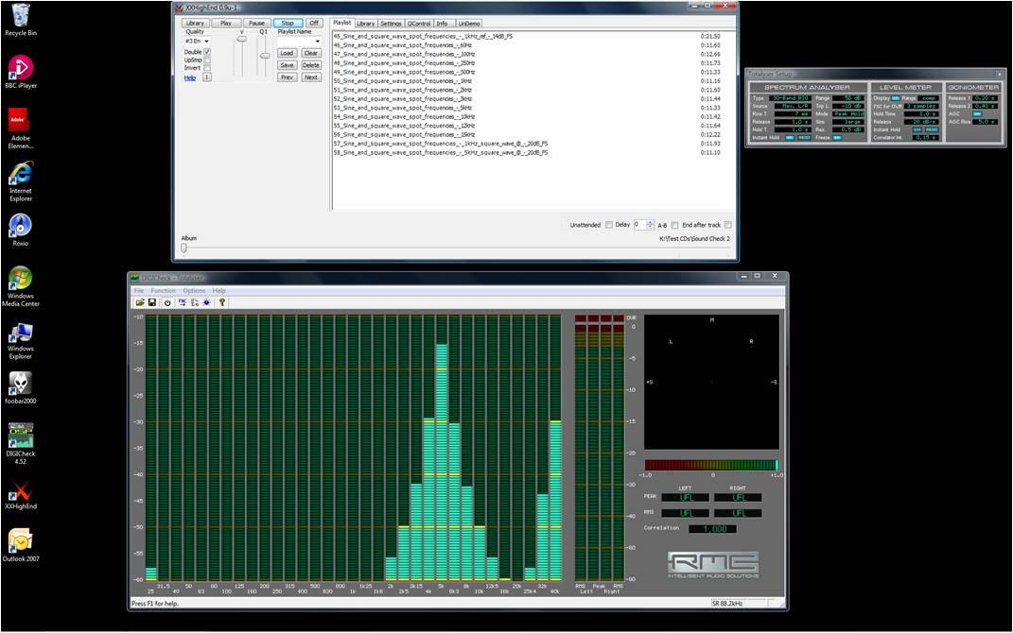Click the Save icon in DIGICheck toolbar
Image resolution: width=1013 pixels, height=633 pixels.
pos(152,302)
